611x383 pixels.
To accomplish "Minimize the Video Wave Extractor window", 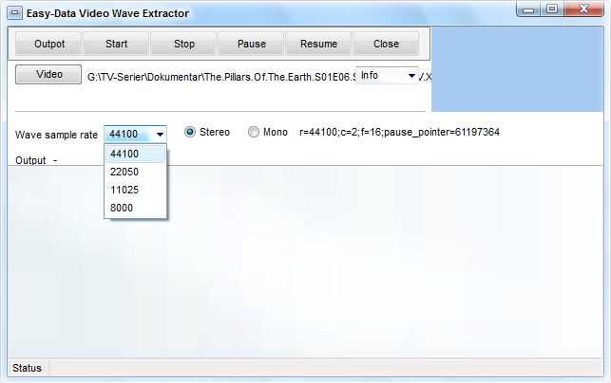I will [x=528, y=9].
